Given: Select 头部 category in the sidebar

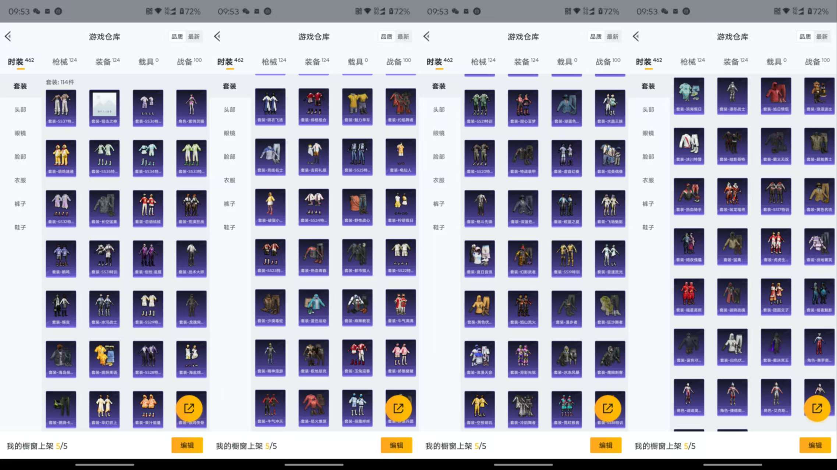Looking at the screenshot, I should (20, 109).
